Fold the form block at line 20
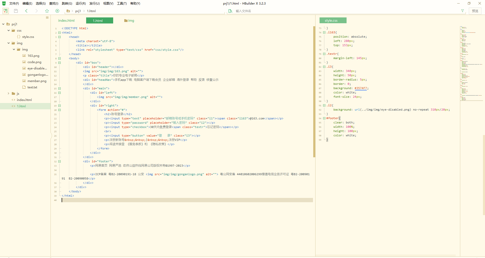485x258 pixels. tap(60, 110)
